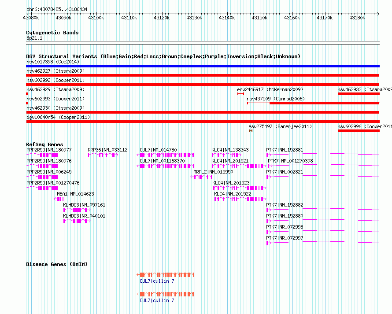
Task: Open the KLC4|NM_201521 transcript label
Action: point(230,161)
